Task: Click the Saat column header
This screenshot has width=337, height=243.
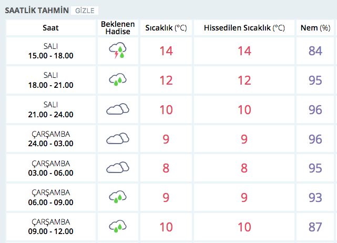Action: (x=50, y=28)
